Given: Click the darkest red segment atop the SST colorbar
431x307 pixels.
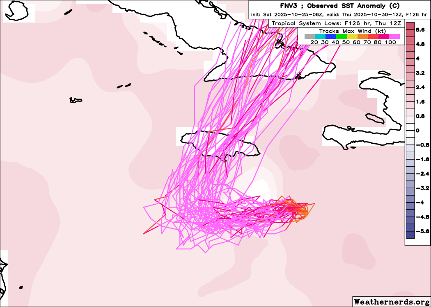Looking at the screenshot, I should click(410, 26).
